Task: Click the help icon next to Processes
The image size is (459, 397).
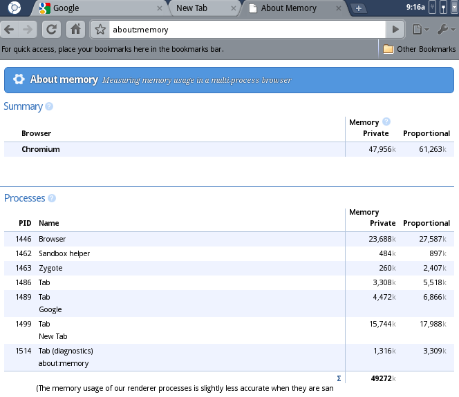Action: [52, 198]
